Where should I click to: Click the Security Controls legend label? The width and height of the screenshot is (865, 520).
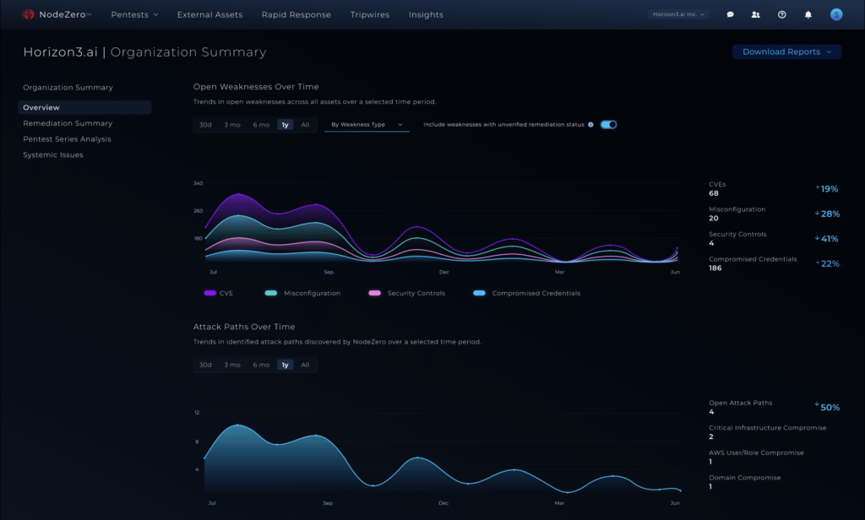416,294
